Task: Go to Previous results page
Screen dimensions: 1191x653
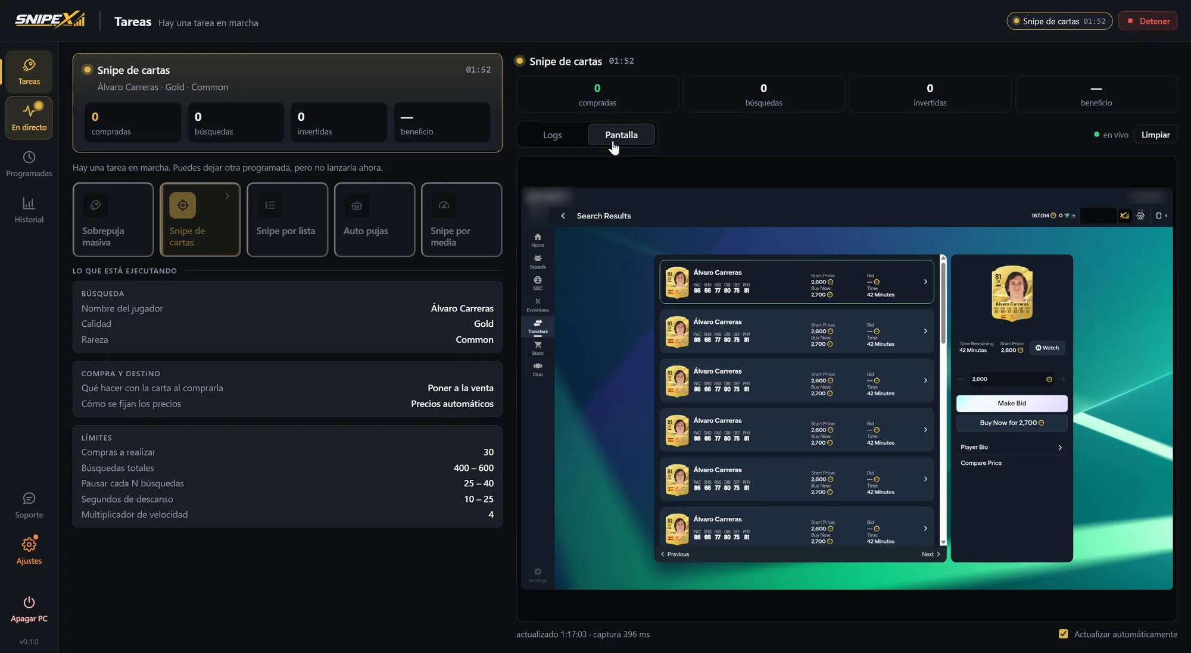Action: tap(675, 554)
